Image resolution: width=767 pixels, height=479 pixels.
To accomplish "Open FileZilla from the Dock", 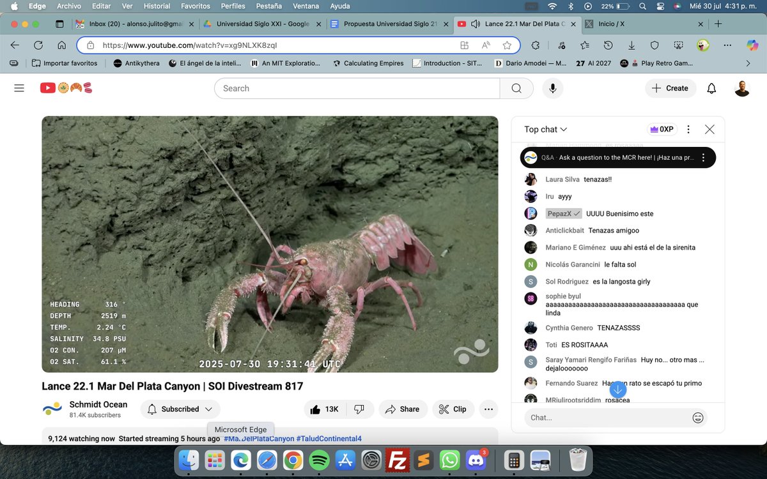I will tap(398, 460).
